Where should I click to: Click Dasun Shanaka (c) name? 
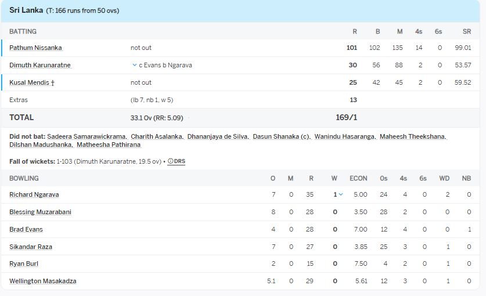(x=281, y=137)
